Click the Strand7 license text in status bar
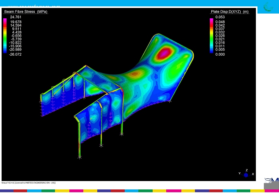Image resolution: width=279 pixels, height=193 pixels. tap(29, 183)
